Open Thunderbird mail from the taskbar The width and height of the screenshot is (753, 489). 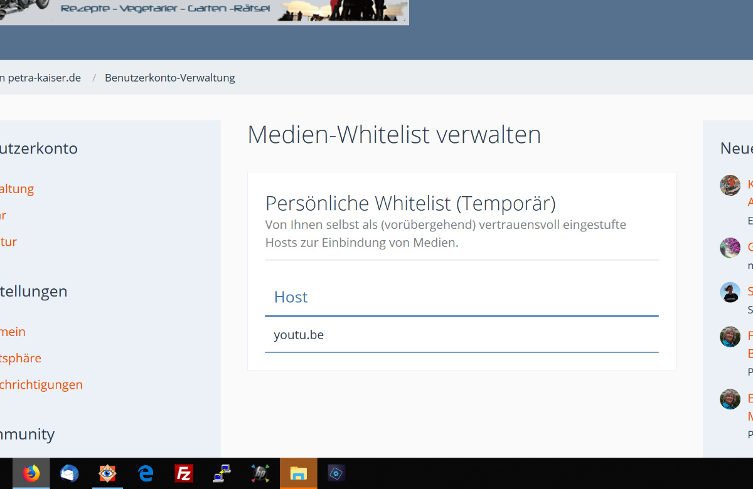[69, 473]
